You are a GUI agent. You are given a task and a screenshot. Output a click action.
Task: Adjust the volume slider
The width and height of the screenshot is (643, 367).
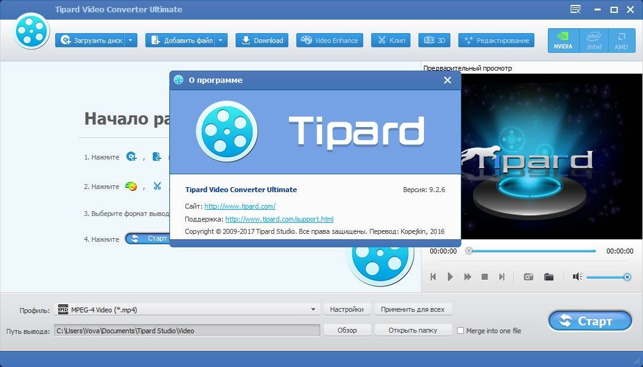pyautogui.click(x=608, y=277)
